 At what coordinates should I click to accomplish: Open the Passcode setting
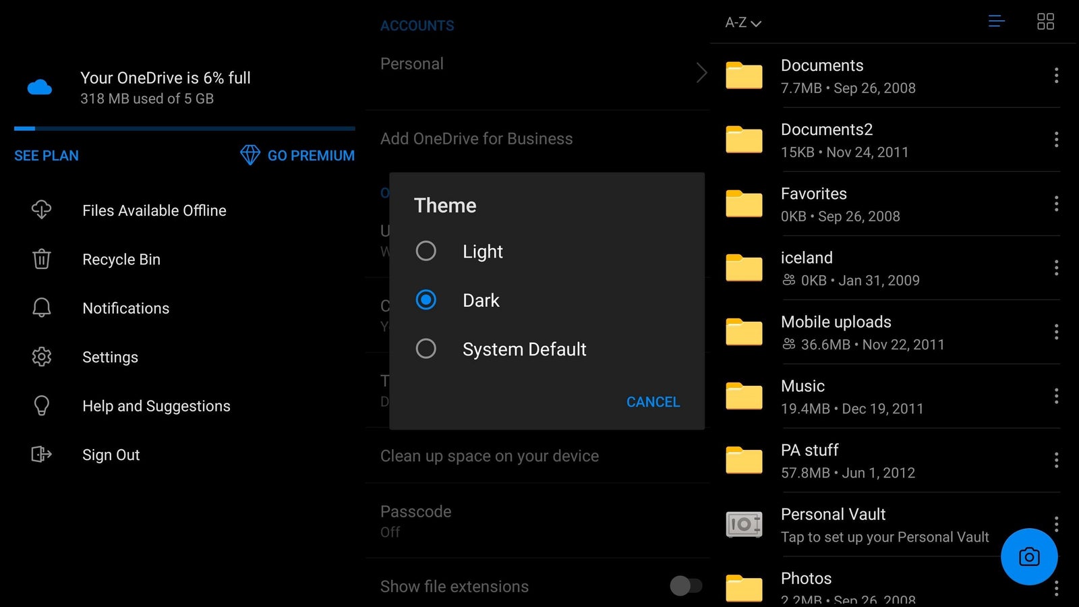coord(537,521)
